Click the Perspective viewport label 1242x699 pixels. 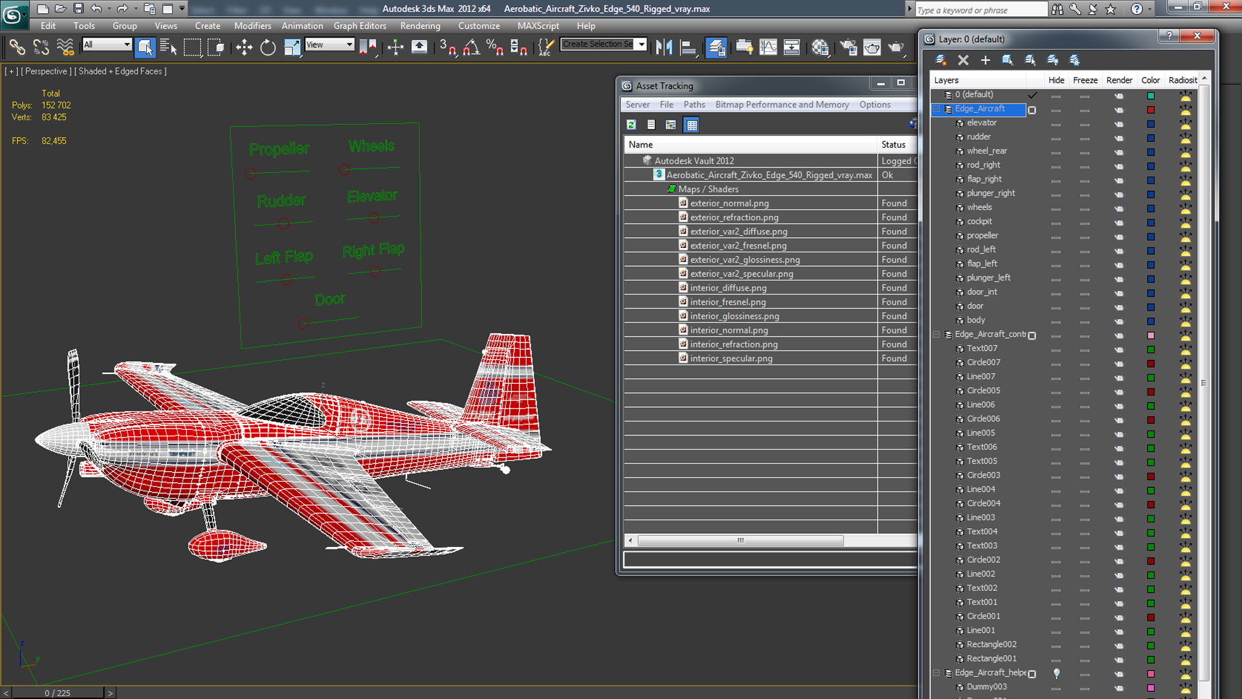point(46,71)
